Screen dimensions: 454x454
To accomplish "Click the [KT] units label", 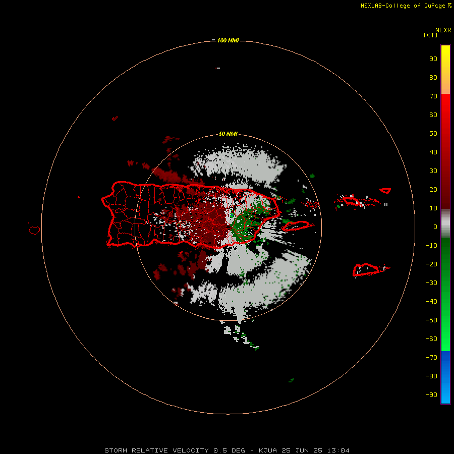I will [x=431, y=35].
